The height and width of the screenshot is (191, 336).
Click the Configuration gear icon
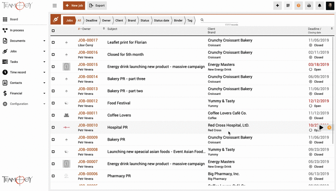5,104
